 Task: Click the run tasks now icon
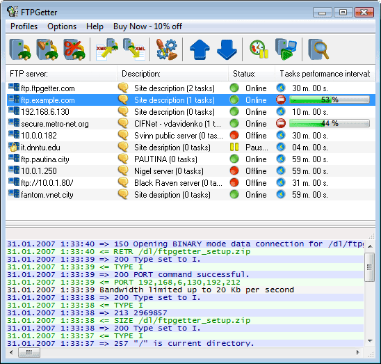[x=286, y=49]
